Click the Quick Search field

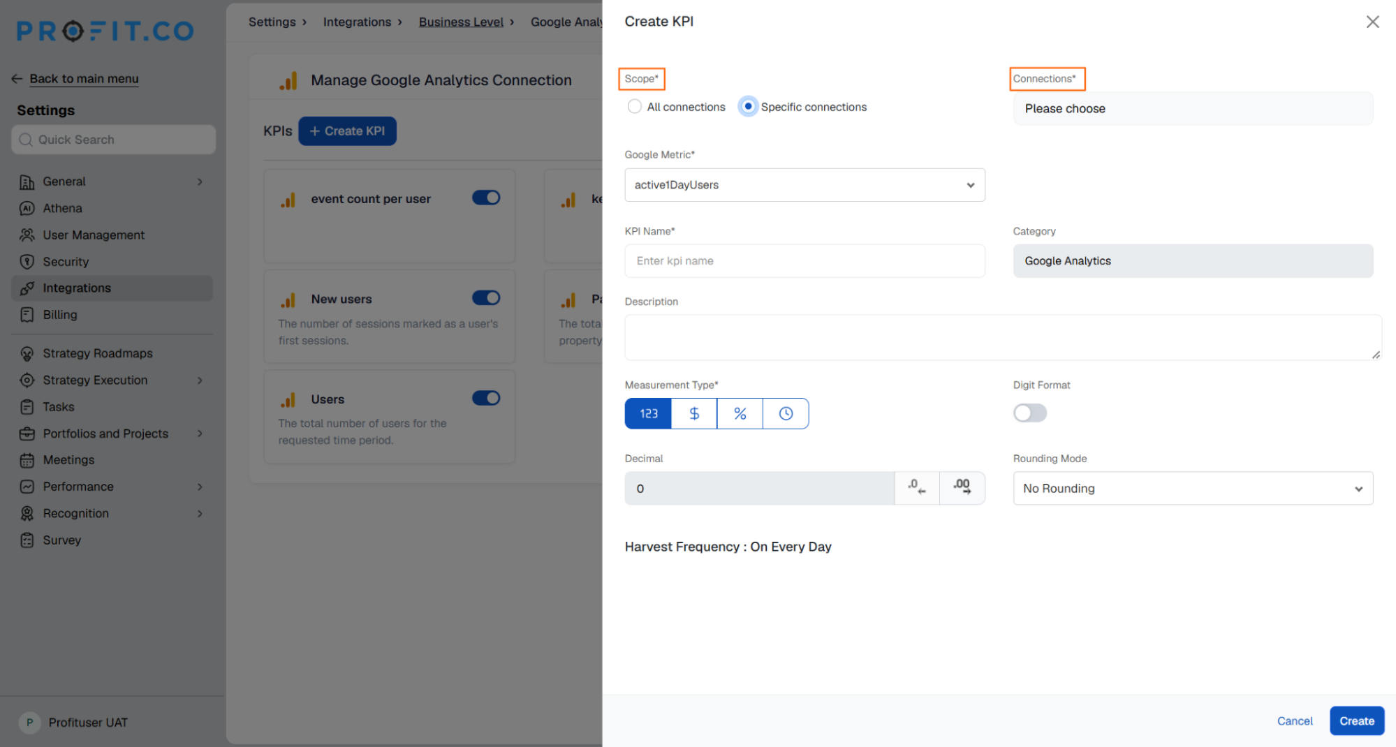(113, 140)
